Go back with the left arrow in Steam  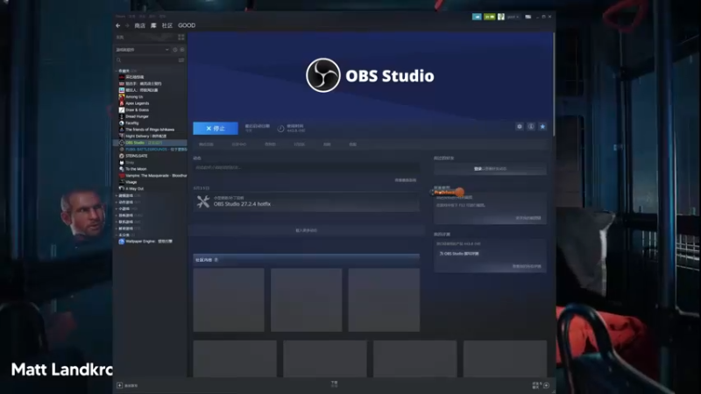(118, 25)
